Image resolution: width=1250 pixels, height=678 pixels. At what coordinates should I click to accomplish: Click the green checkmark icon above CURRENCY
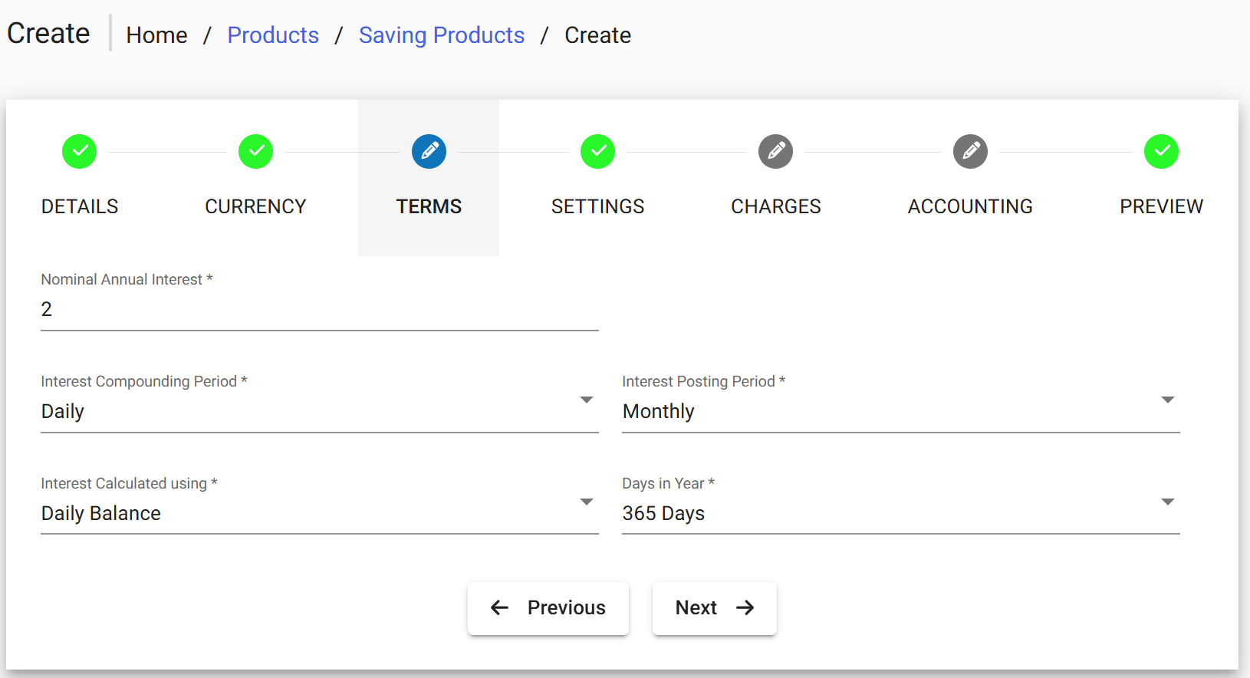point(256,151)
